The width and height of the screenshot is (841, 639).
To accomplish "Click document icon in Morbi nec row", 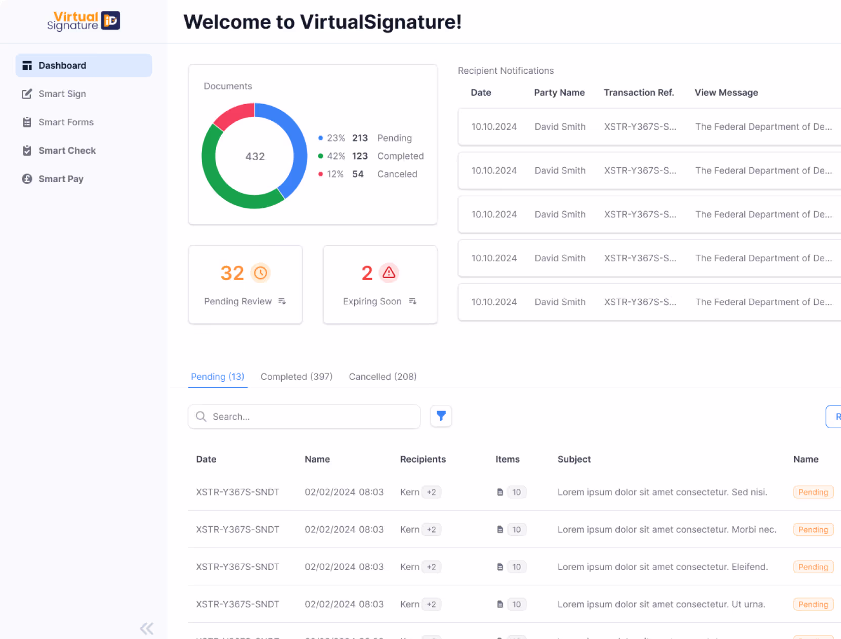I will click(500, 529).
